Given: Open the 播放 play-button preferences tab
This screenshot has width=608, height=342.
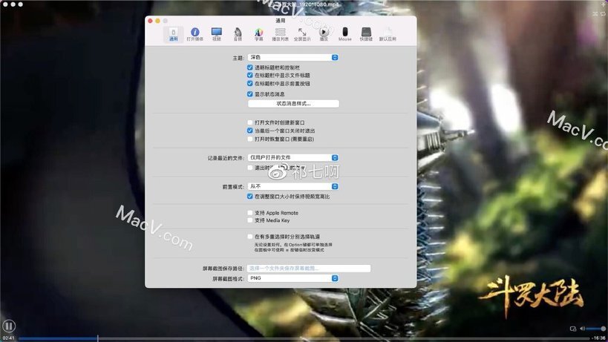Looking at the screenshot, I should (324, 34).
